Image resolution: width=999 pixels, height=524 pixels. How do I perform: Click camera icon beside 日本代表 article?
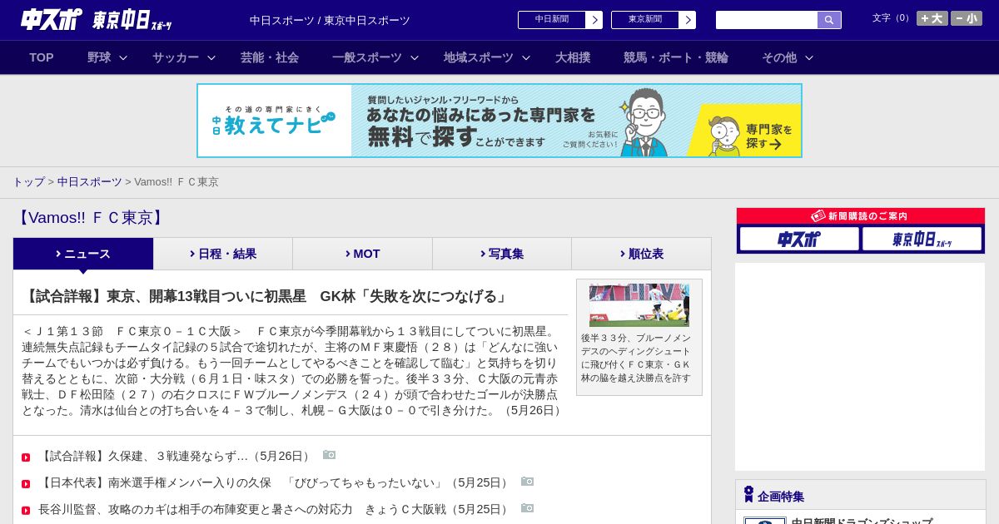[528, 482]
